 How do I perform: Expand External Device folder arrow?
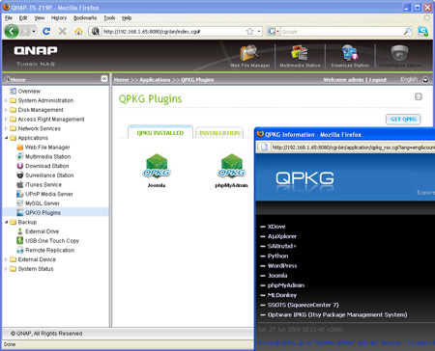coord(6,259)
